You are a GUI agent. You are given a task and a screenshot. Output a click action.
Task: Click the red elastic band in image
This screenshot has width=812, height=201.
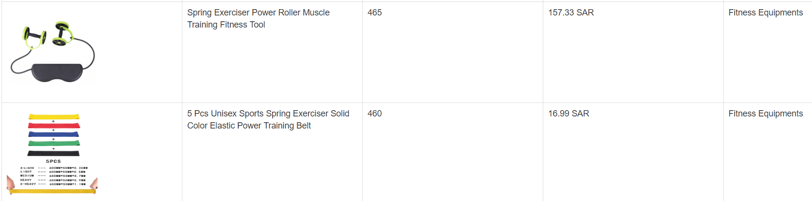pos(53,126)
